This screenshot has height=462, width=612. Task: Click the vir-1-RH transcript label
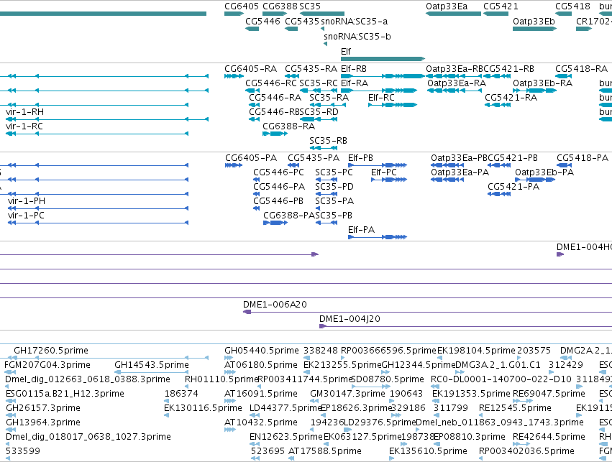[24, 112]
